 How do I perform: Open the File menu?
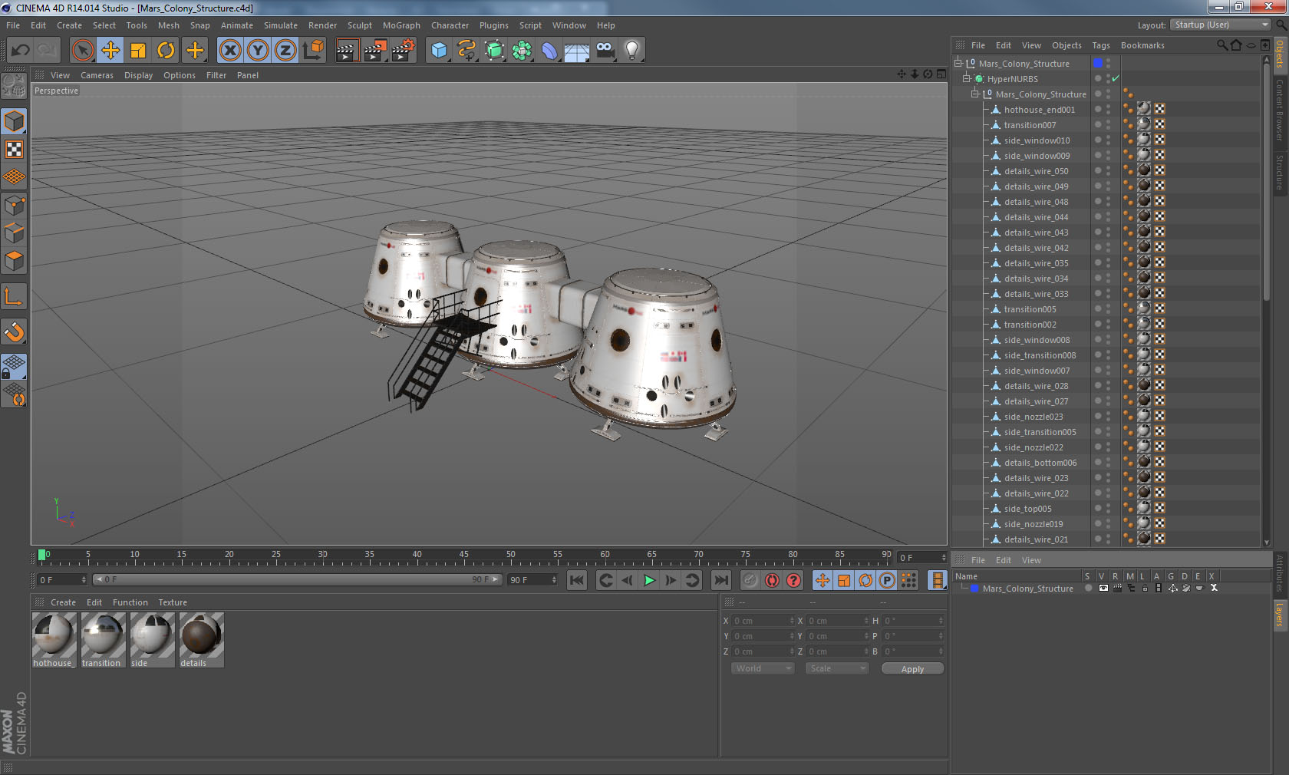[13, 25]
